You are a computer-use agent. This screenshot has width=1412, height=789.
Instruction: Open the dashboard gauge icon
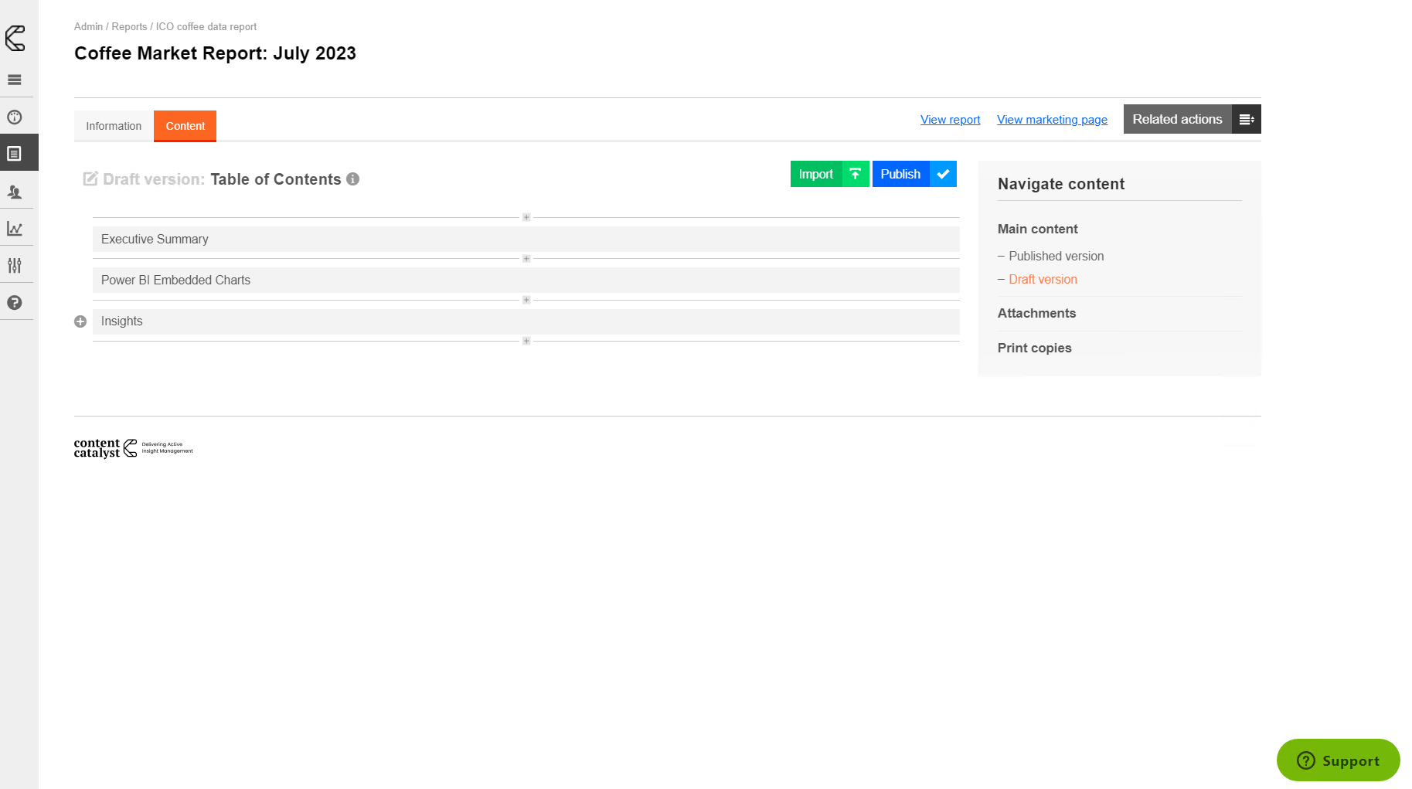tap(15, 117)
